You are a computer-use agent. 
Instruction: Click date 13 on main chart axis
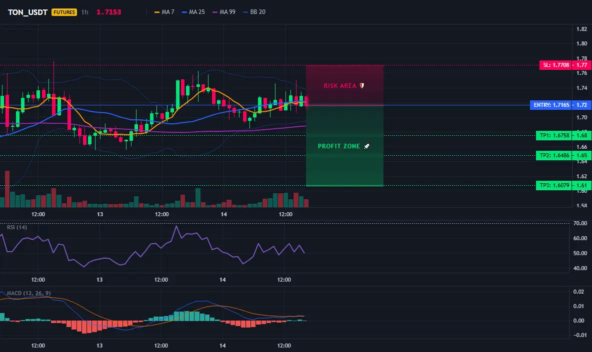click(99, 214)
